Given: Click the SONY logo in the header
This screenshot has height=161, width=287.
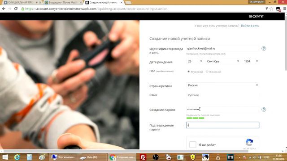Looking at the screenshot, I should 256,17.
